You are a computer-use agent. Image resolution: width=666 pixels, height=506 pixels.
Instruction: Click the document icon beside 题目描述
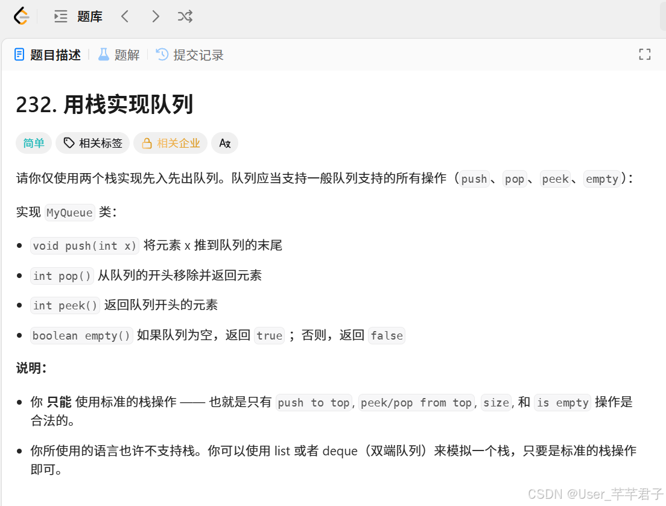[x=19, y=54]
